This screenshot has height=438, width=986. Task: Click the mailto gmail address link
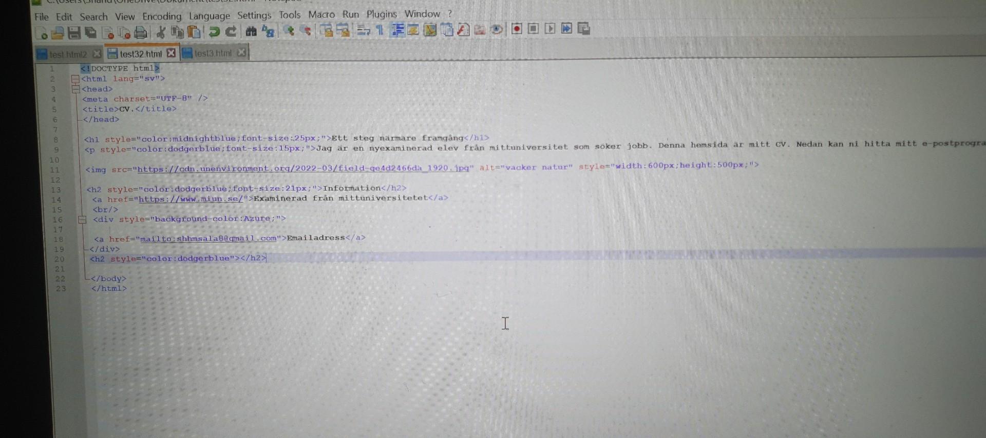[x=208, y=238]
